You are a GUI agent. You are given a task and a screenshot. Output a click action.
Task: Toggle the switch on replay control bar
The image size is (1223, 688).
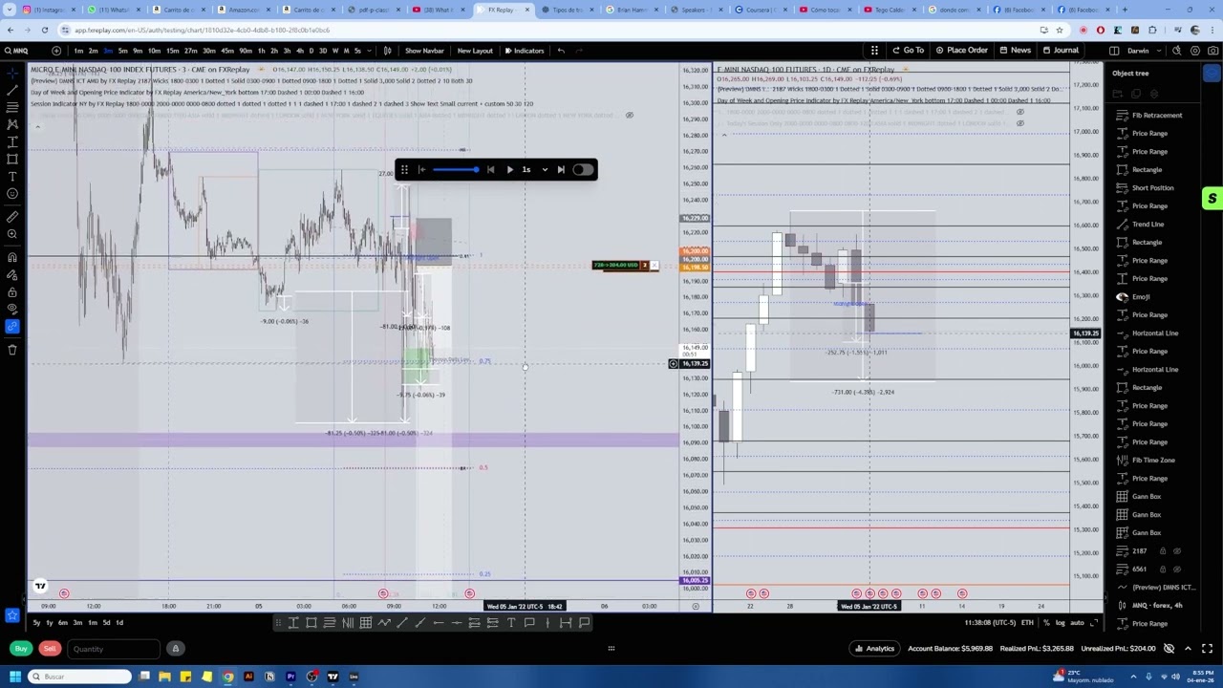583,170
